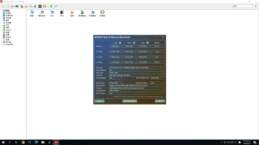Click the CPU Type field with Core i7-13650HX
The width and height of the screenshot is (259, 145).
coord(136,68)
